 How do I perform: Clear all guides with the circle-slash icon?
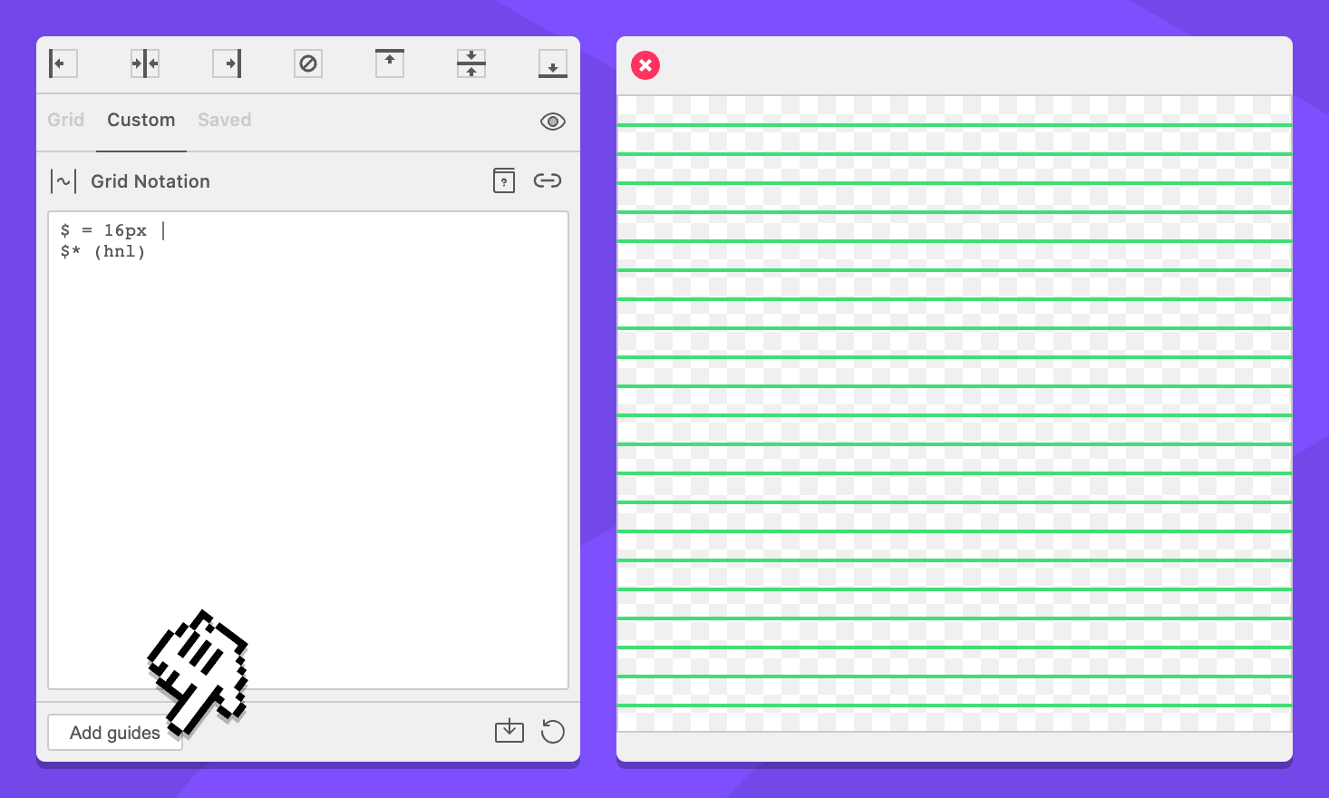click(308, 63)
